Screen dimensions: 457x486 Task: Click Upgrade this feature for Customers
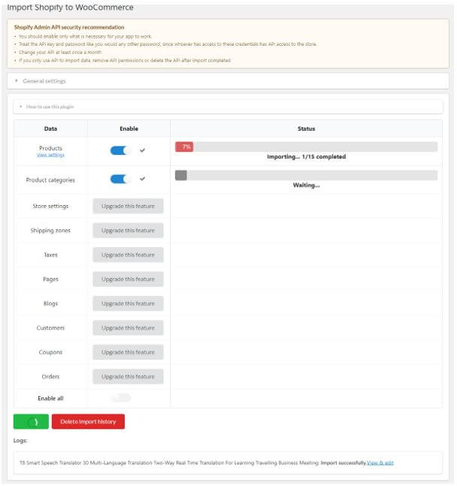[x=128, y=328]
